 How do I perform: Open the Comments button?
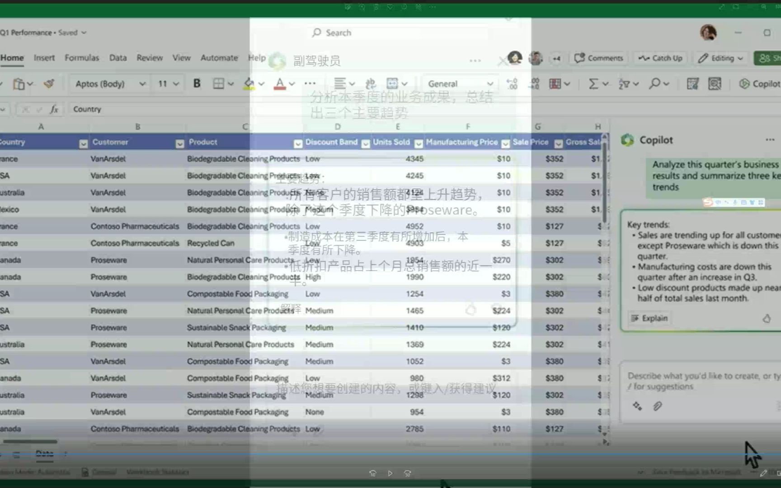(598, 58)
